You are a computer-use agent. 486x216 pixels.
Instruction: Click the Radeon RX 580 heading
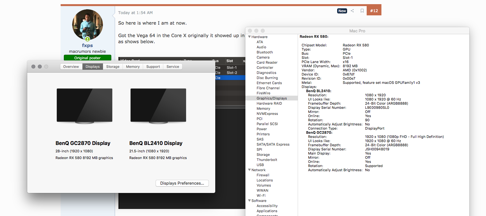pos(314,37)
